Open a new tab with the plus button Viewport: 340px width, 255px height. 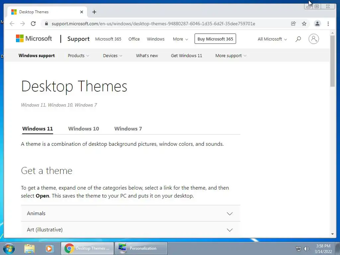point(94,12)
